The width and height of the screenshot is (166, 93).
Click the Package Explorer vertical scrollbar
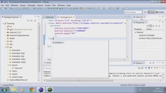(x=39, y=49)
